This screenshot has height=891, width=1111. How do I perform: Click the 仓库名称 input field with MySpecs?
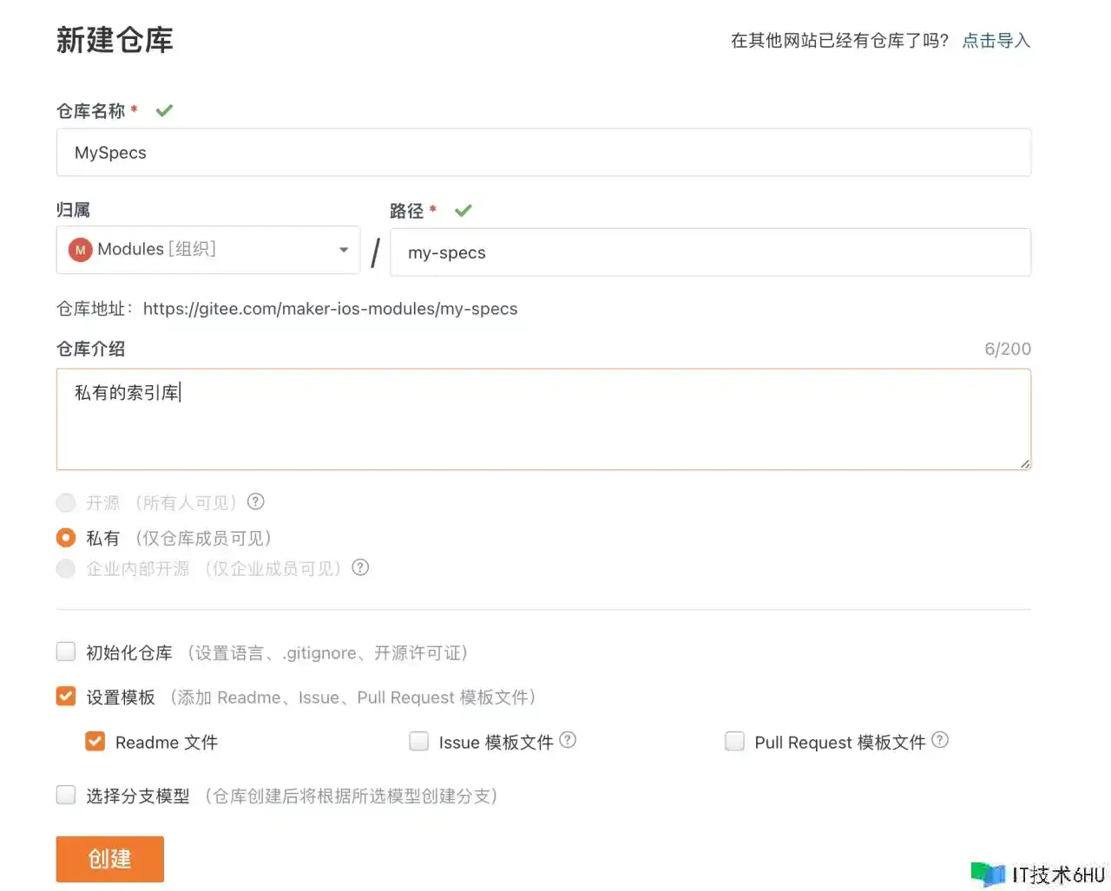[543, 153]
